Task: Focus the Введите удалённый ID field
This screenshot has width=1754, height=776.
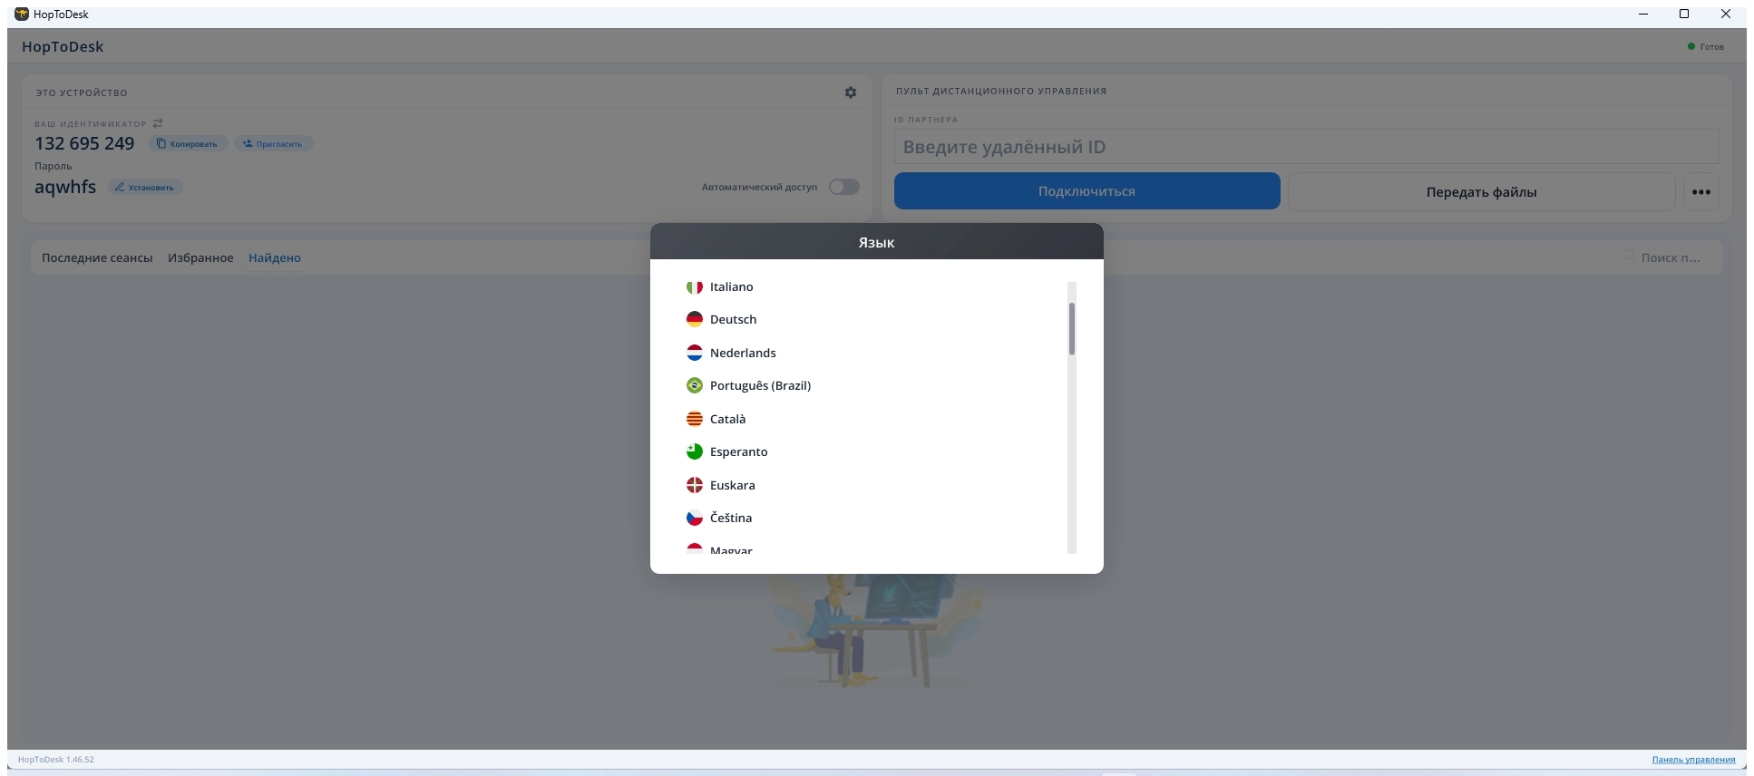Action: pos(1307,147)
